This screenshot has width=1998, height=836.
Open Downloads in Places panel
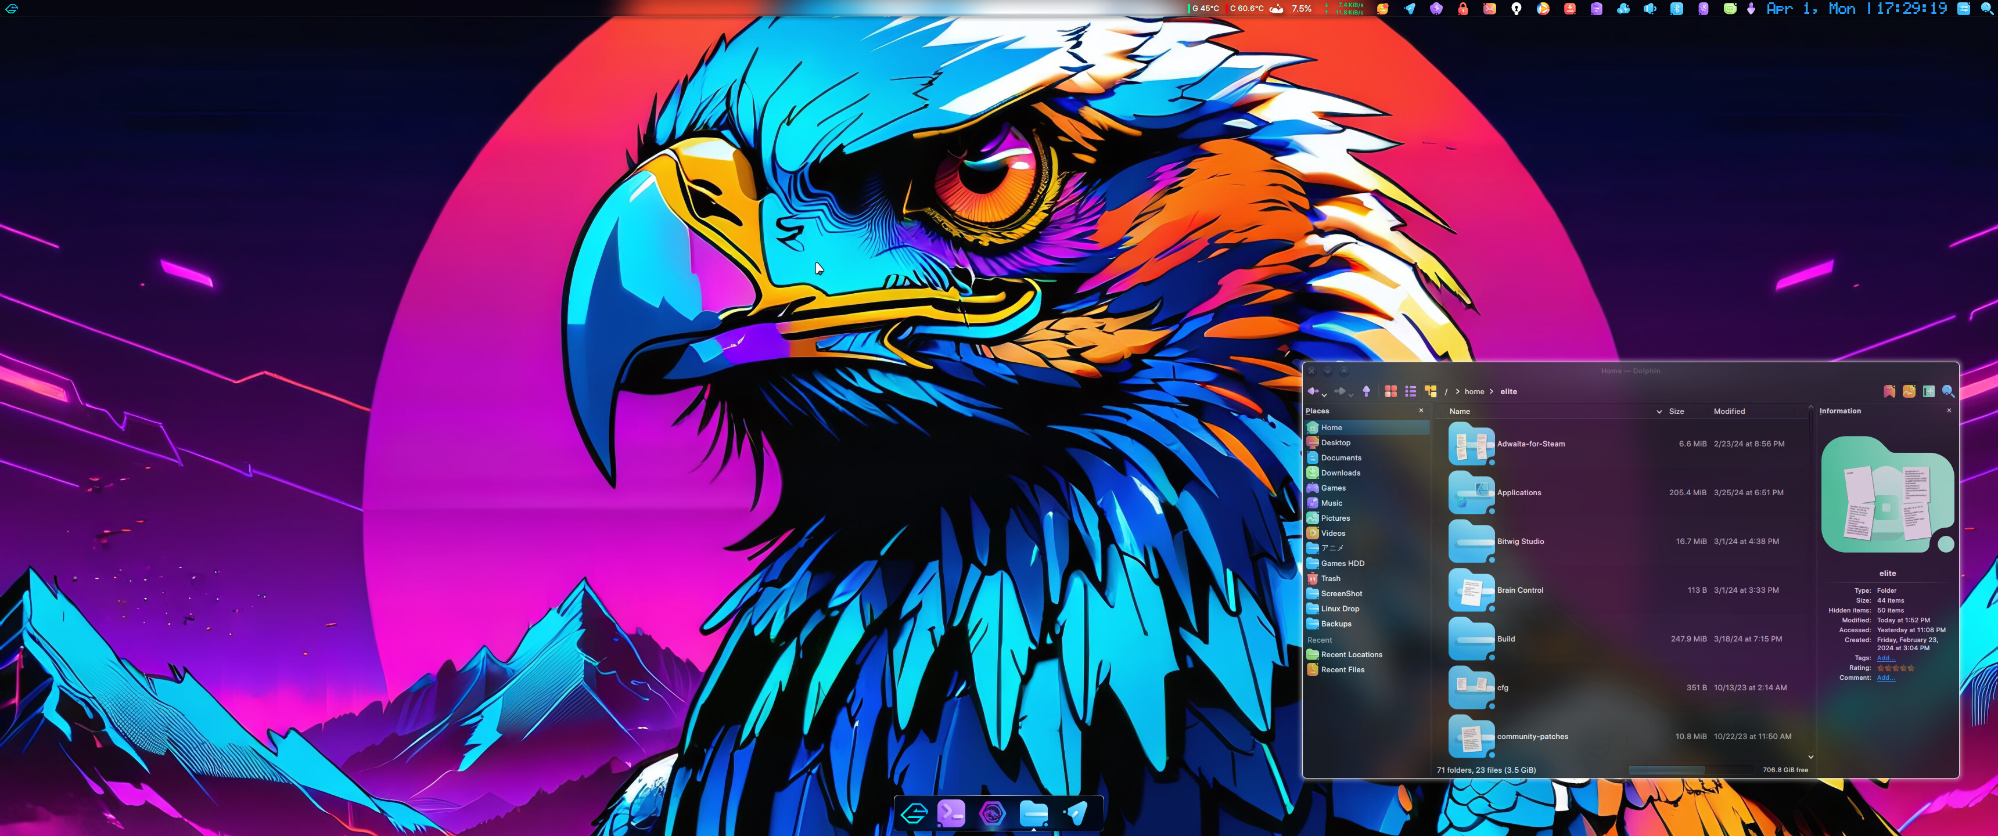click(x=1367, y=473)
